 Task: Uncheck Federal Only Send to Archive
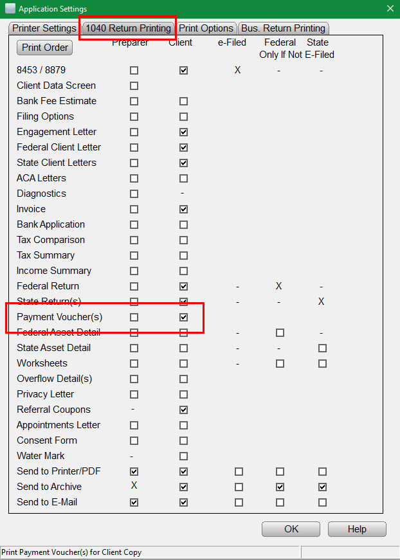[280, 487]
